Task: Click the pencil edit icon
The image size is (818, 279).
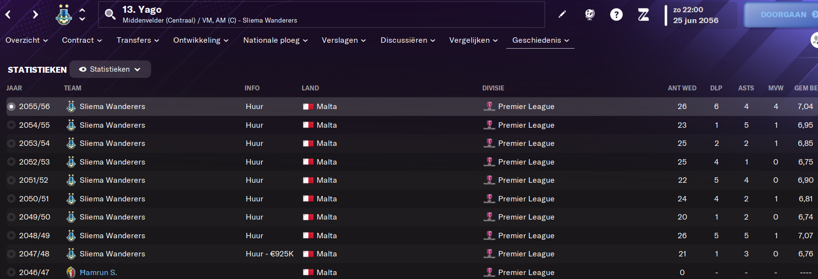Action: coord(562,15)
